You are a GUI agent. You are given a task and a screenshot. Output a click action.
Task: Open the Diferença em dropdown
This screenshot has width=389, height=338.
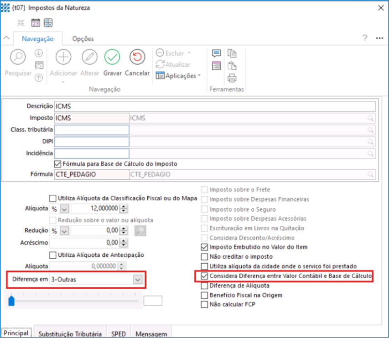click(138, 279)
